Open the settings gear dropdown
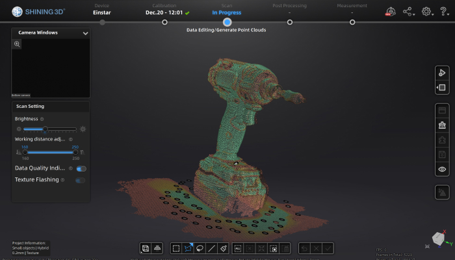The width and height of the screenshot is (455, 260). (x=428, y=12)
